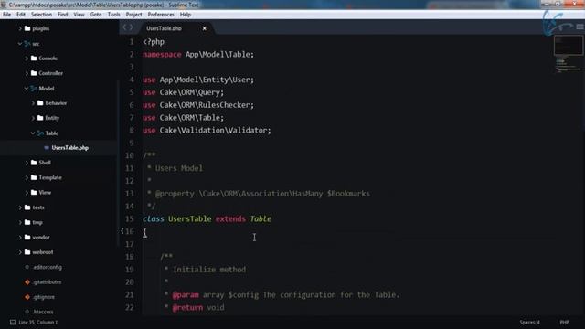Change the PHP syntax selector
Viewport: 585px width, 329px height.
coord(564,323)
